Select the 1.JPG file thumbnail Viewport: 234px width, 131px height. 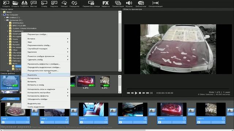pos(10,82)
